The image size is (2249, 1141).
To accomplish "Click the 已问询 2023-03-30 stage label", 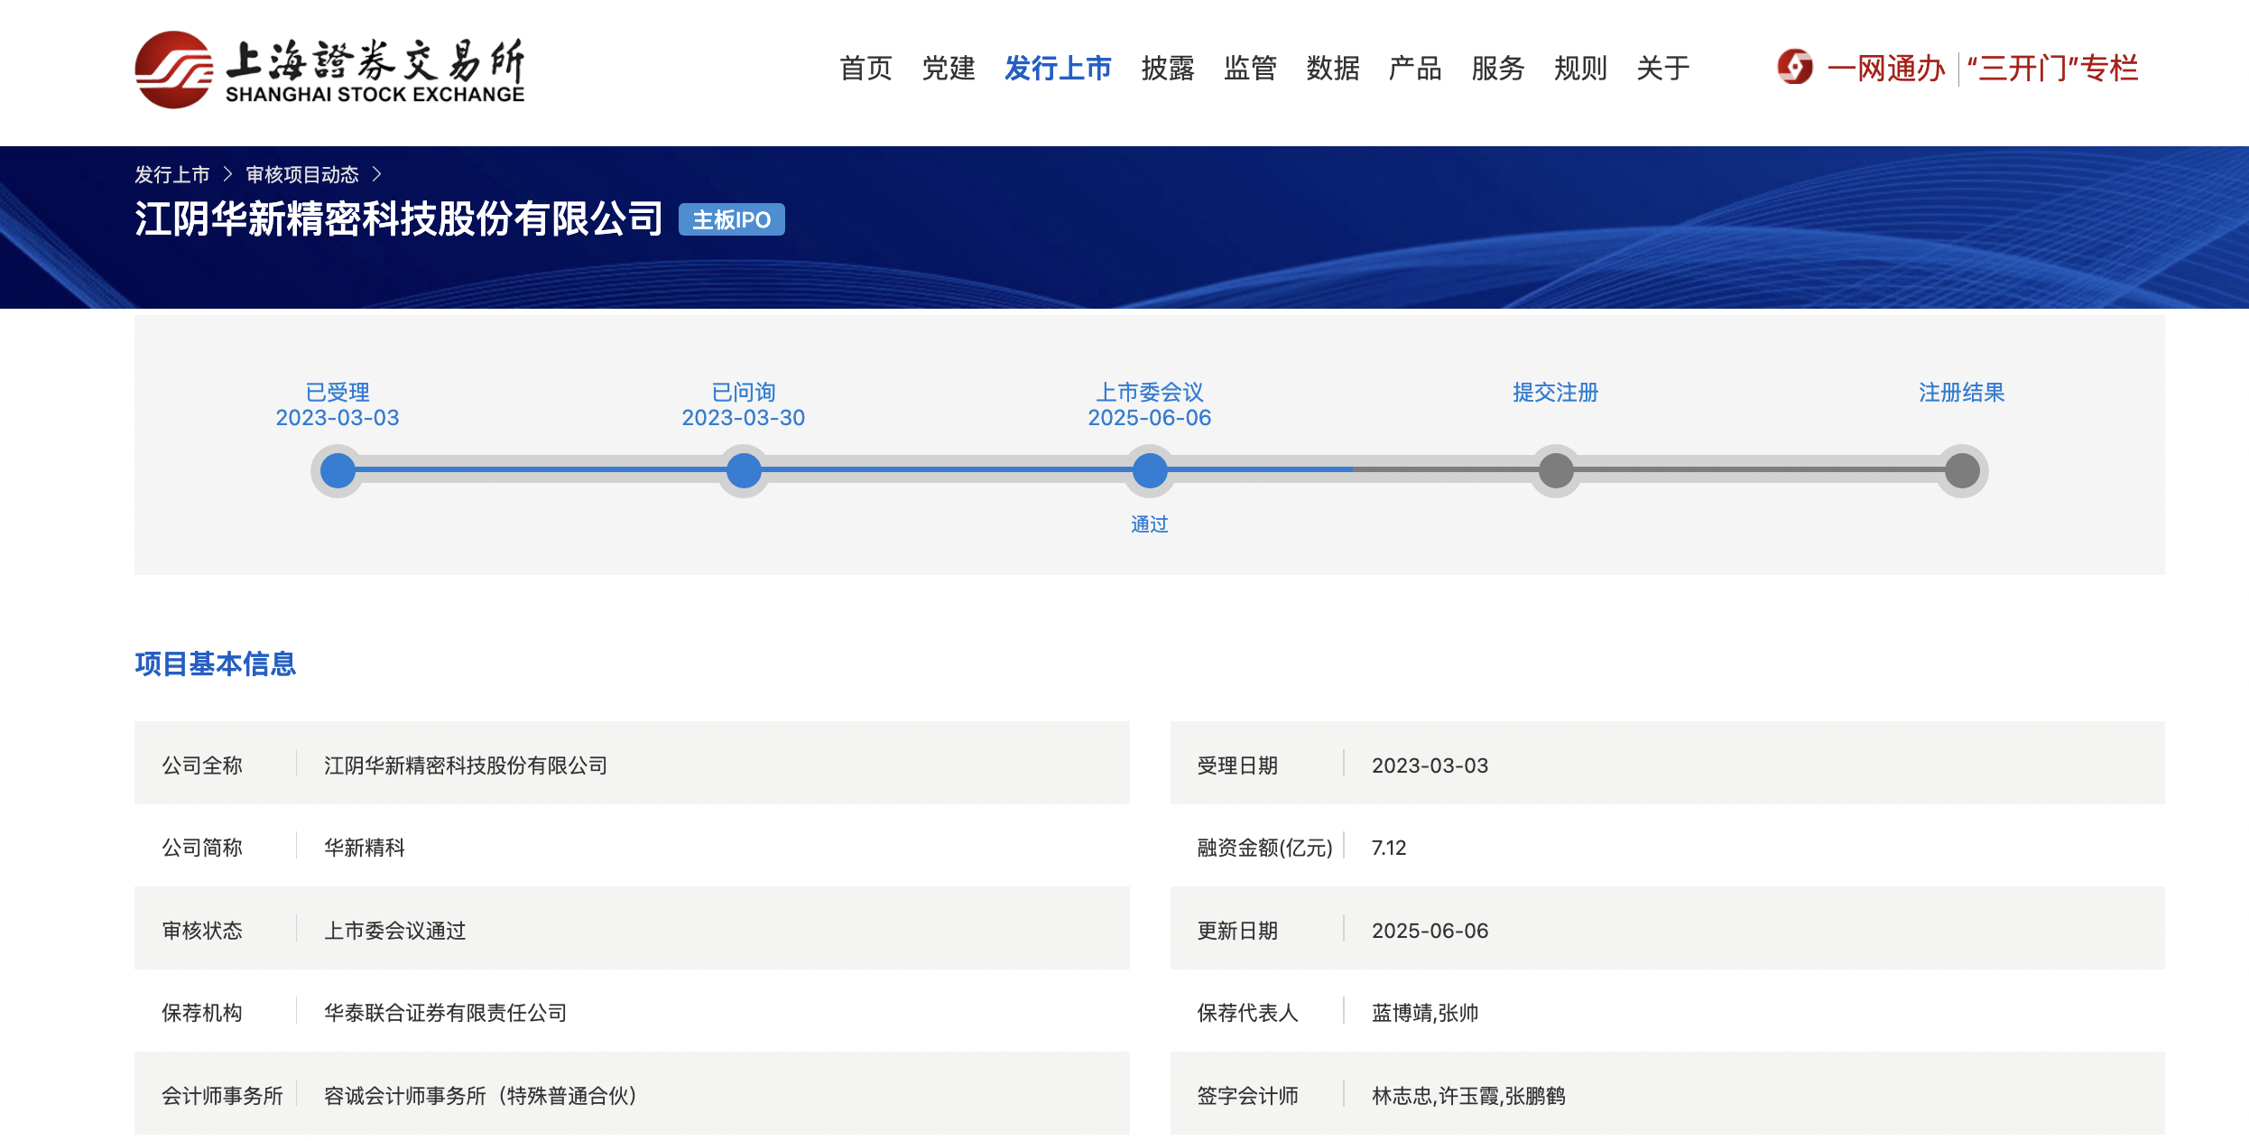I will 744,404.
